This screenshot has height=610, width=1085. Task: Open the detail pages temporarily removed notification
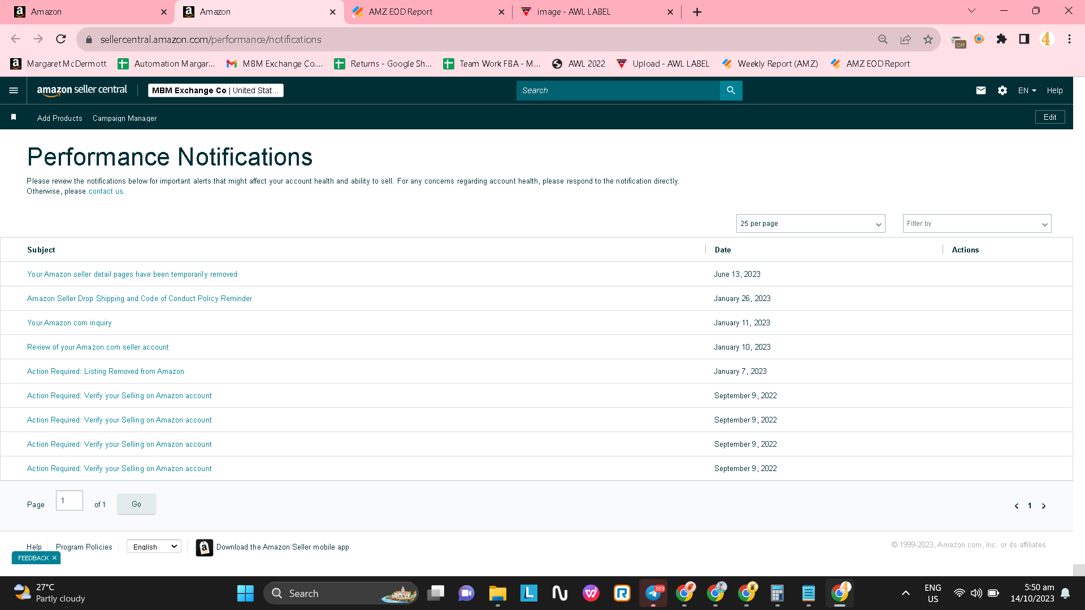[132, 274]
